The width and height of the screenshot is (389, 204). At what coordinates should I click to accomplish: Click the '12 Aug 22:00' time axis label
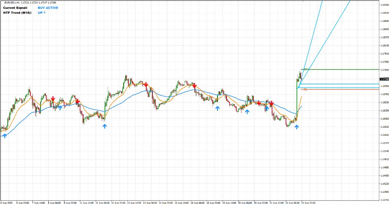click(118, 202)
